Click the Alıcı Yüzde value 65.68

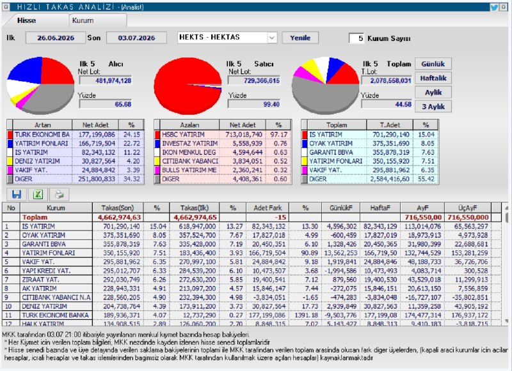(106, 104)
